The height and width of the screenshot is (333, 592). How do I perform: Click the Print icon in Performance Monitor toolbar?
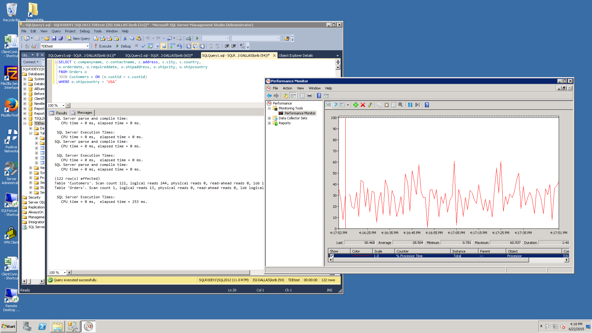[x=310, y=96]
